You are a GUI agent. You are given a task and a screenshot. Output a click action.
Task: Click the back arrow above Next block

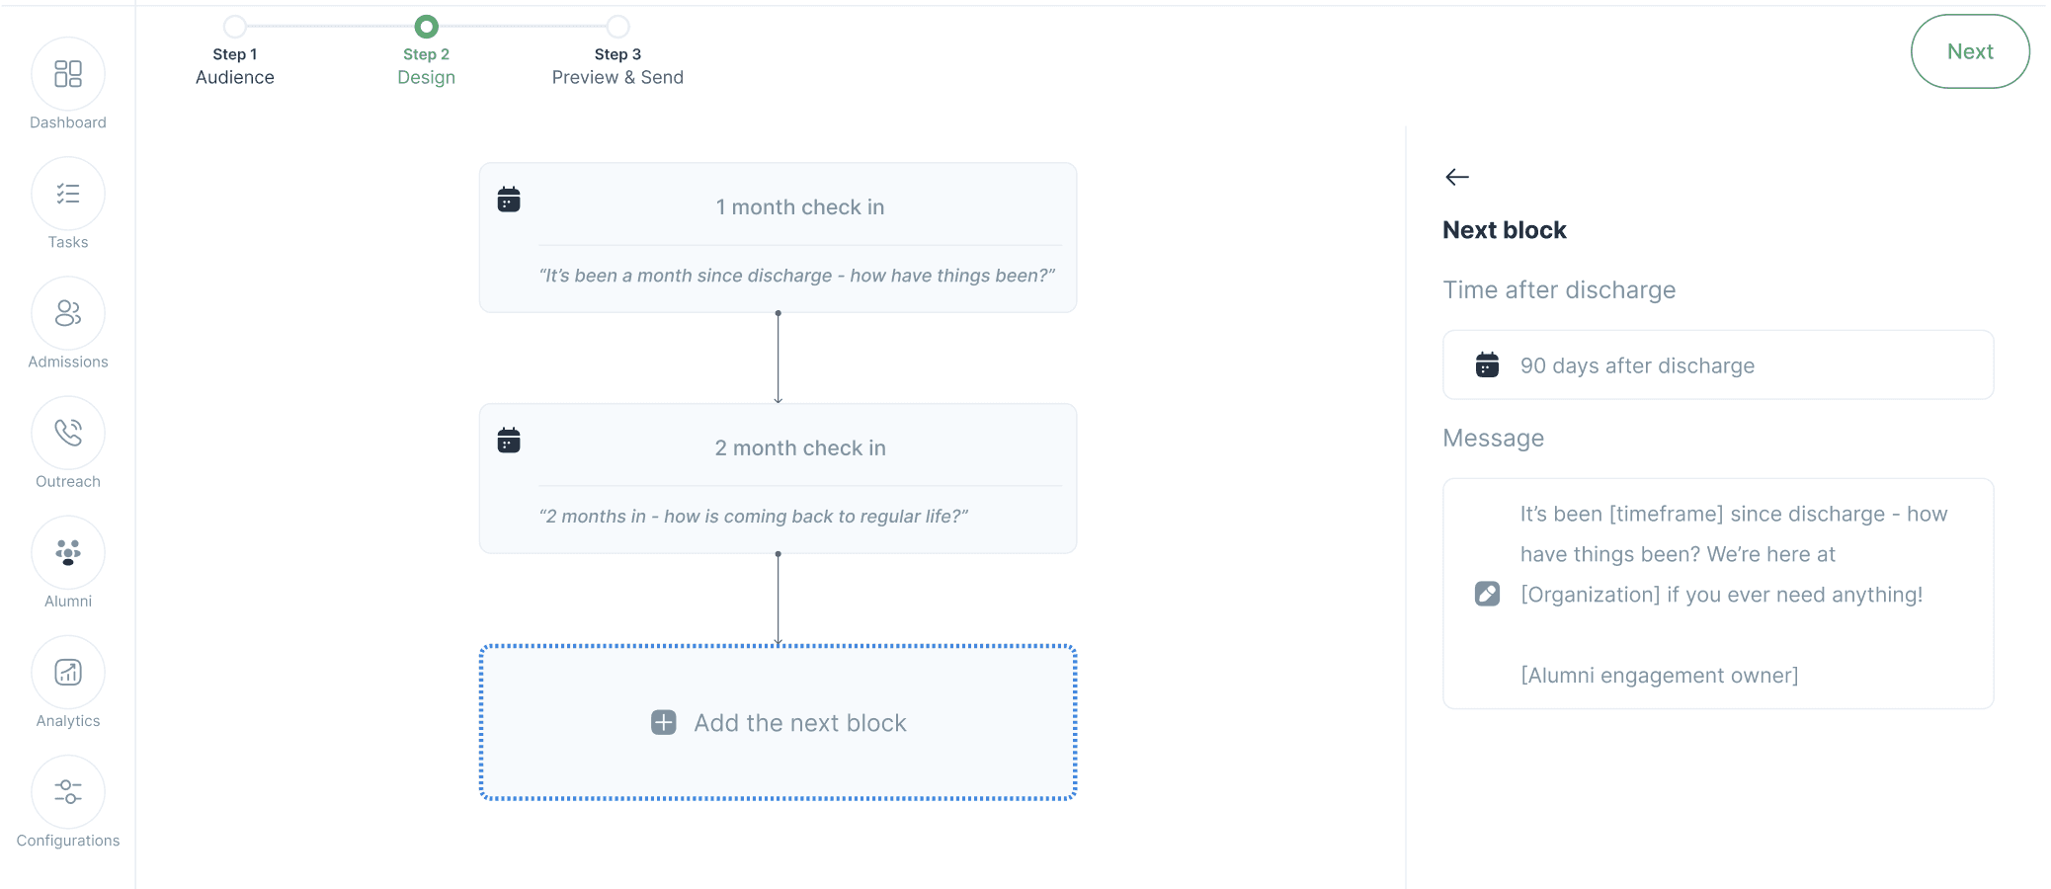pyautogui.click(x=1457, y=177)
